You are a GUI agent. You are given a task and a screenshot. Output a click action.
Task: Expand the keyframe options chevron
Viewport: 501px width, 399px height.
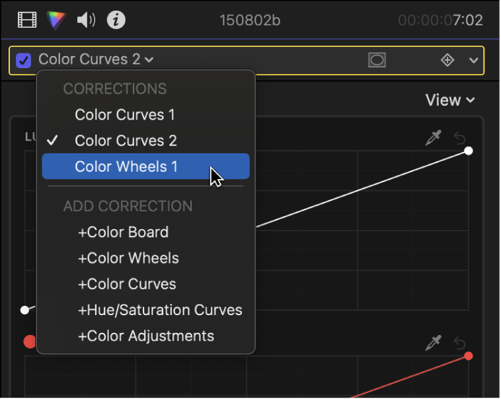(x=473, y=60)
